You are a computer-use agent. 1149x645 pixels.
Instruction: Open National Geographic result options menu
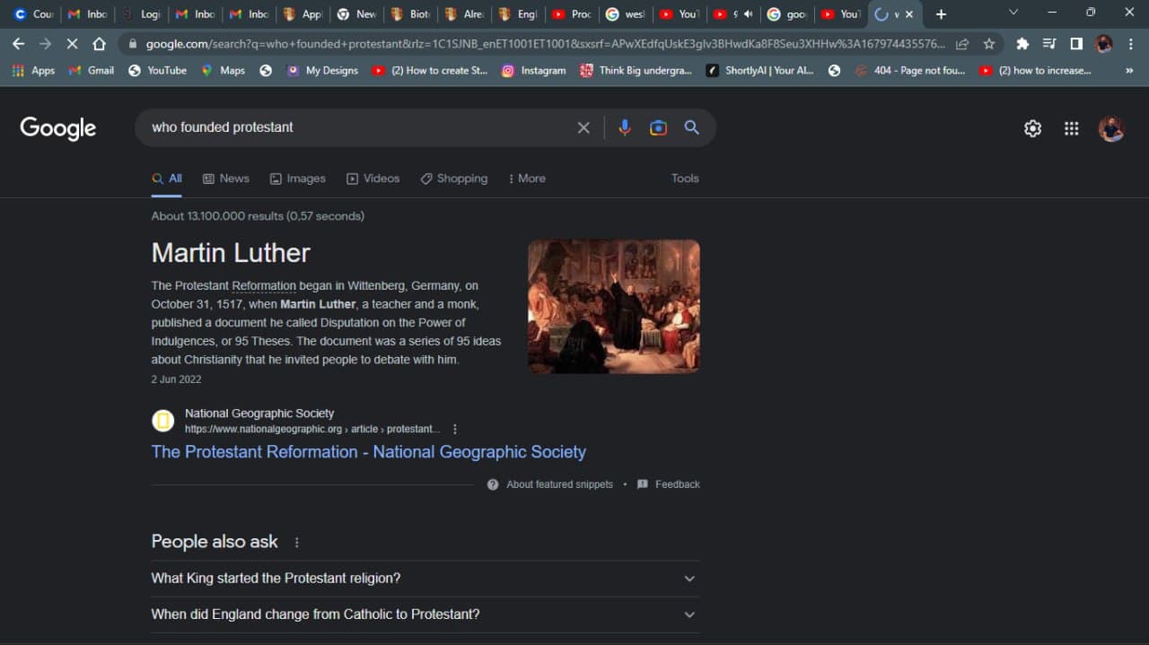click(455, 429)
